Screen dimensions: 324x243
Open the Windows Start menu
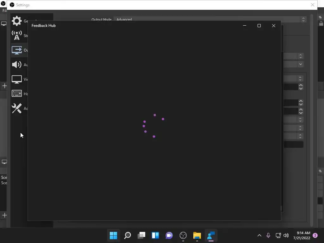[x=113, y=235]
